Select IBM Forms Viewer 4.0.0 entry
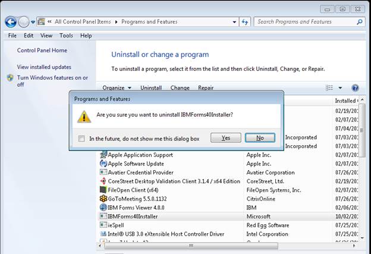371x254 pixels. click(136, 208)
